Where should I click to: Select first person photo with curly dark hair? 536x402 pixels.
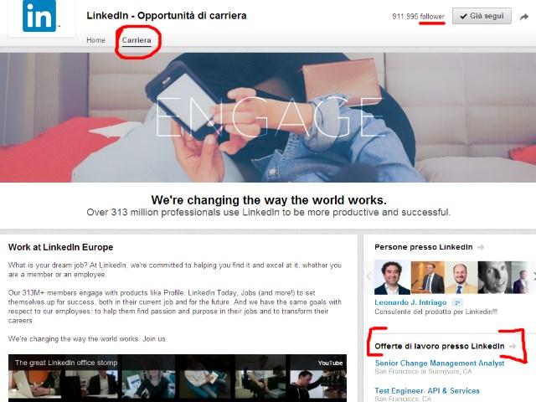click(x=392, y=277)
